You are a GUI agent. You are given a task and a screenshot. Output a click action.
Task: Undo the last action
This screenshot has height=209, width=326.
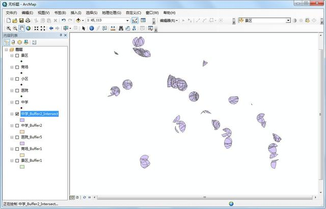click(x=64, y=20)
